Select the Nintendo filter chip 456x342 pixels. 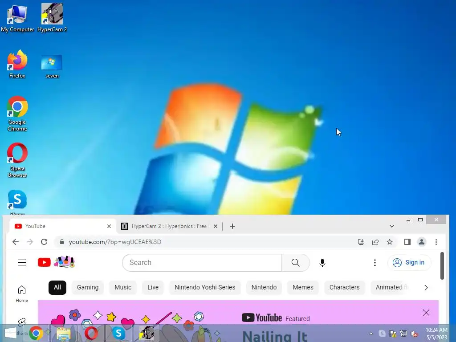coord(264,287)
